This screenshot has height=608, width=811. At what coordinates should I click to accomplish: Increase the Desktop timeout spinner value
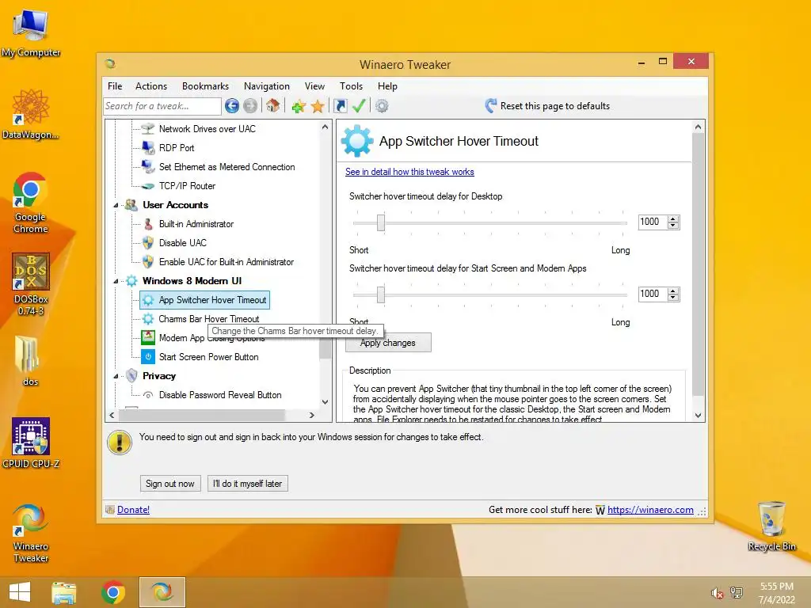(673, 218)
